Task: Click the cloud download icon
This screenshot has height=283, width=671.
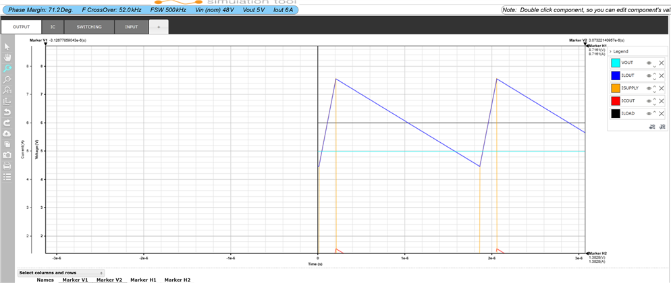Action: click(x=7, y=133)
